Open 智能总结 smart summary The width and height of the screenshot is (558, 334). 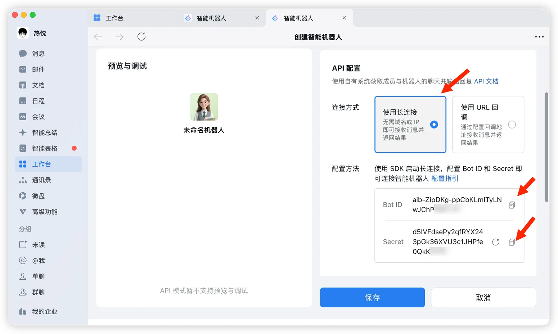click(x=44, y=132)
